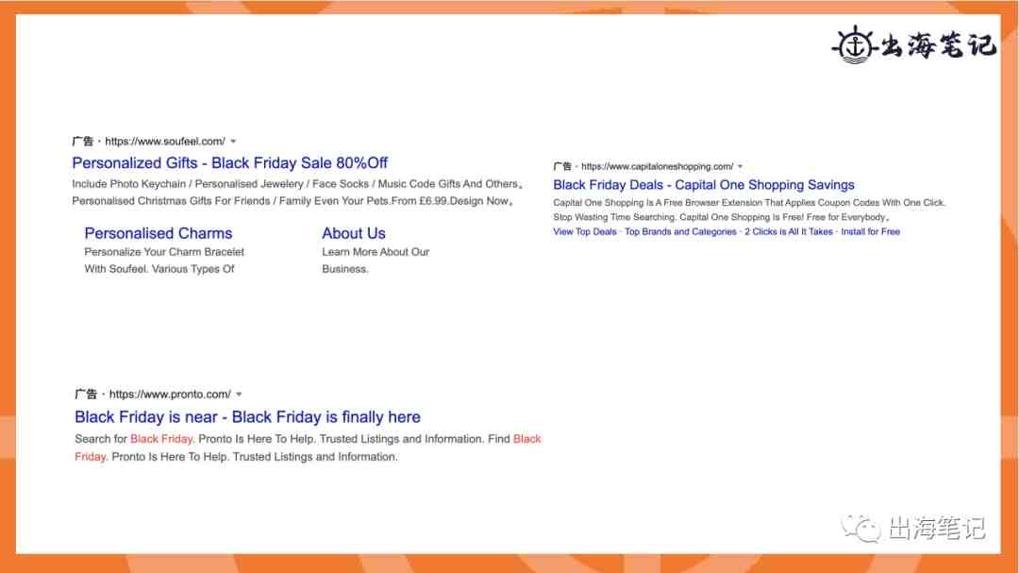Follow the Install for Free link
Screen dimensions: 1019x573
coord(870,231)
